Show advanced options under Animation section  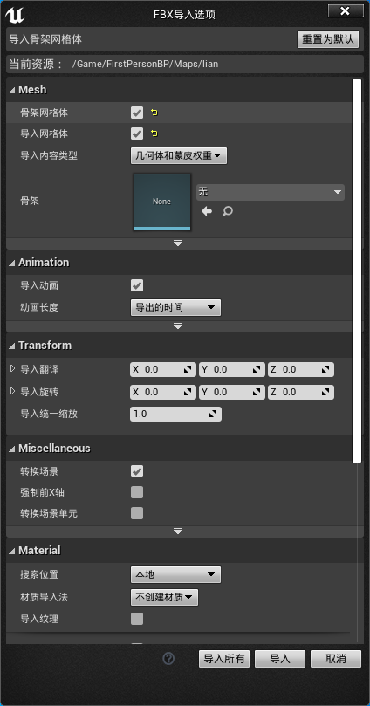point(178,326)
